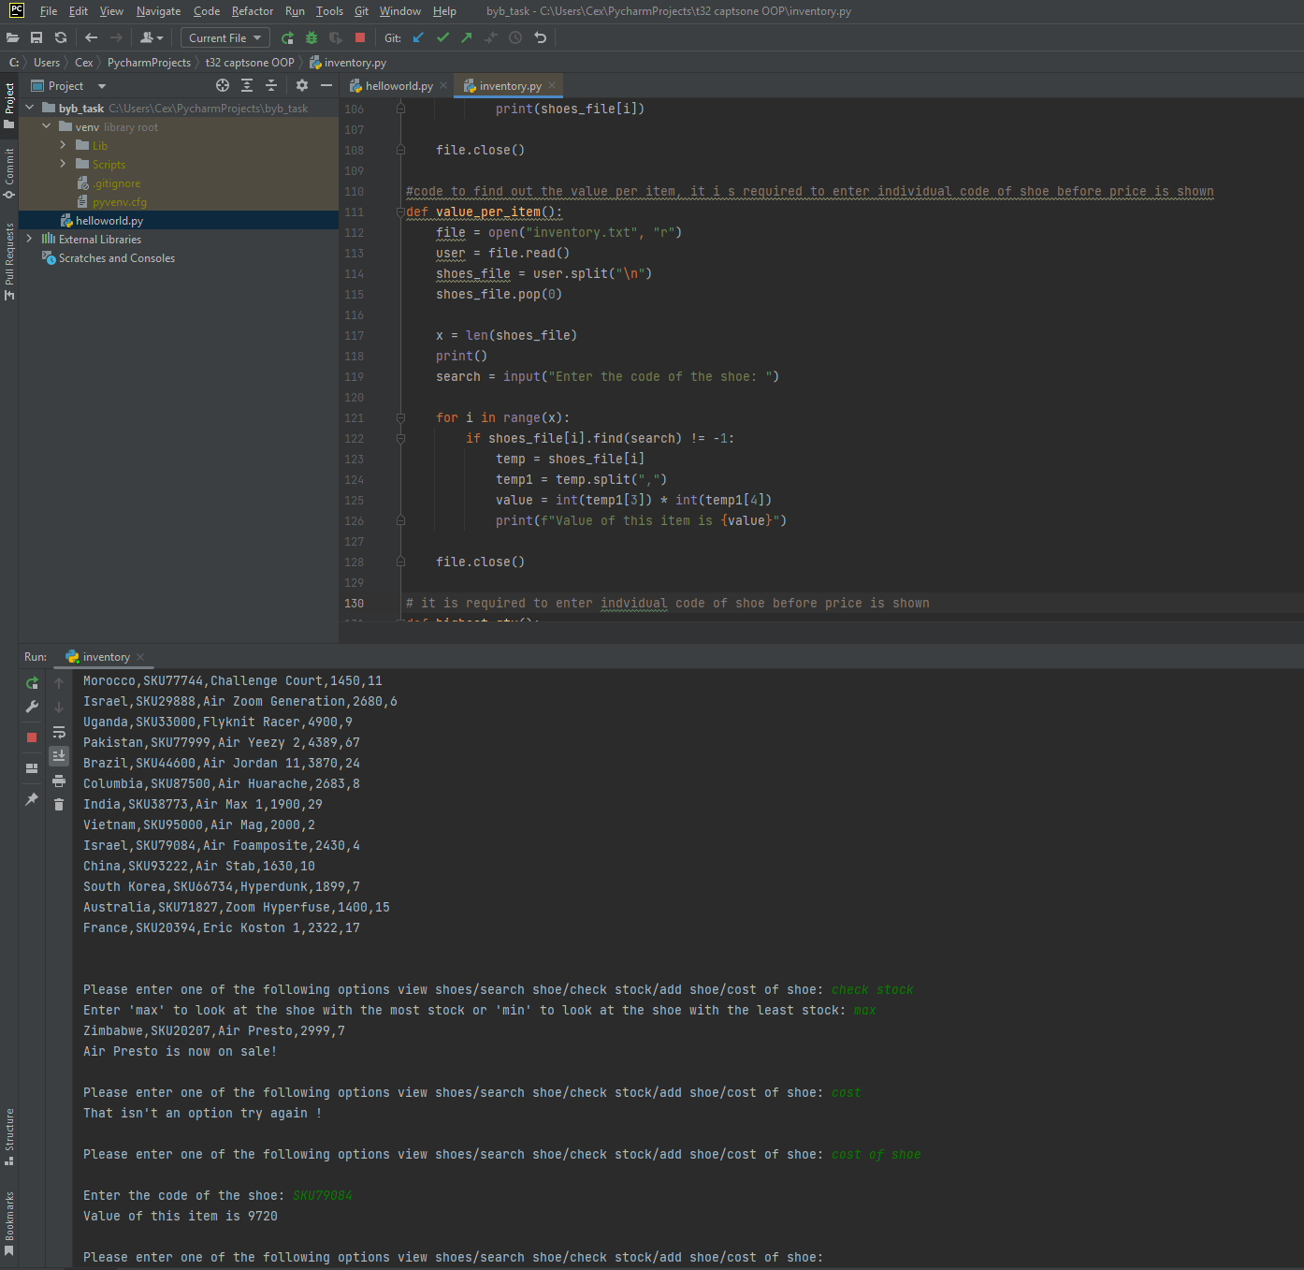
Task: Click the t32 captsone OOP breadcrumb
Action: [x=250, y=63]
